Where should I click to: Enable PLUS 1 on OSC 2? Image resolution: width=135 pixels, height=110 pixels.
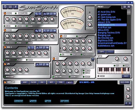click(4, 43)
